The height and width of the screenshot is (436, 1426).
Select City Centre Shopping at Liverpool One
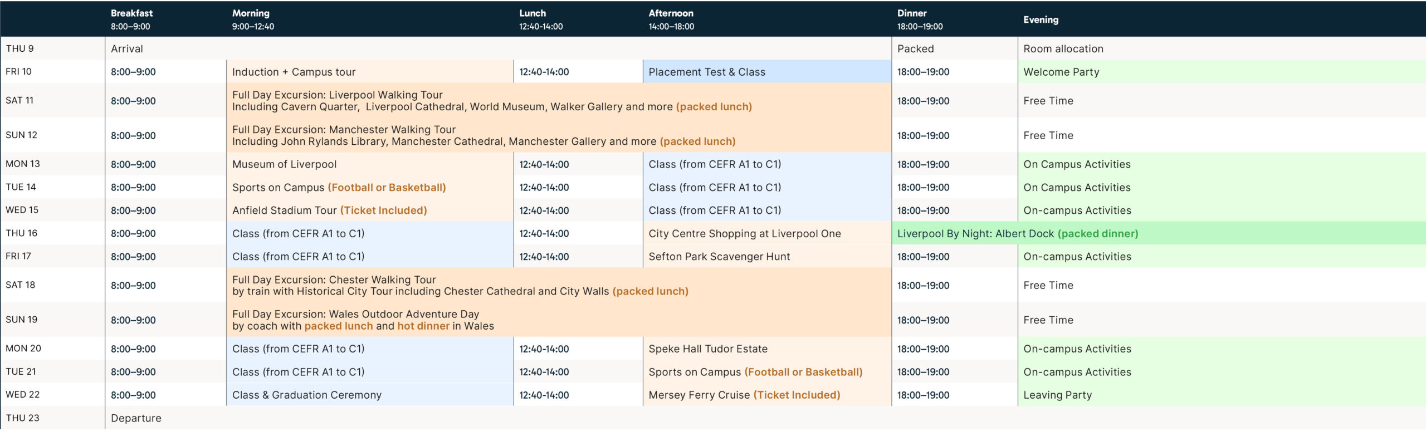pos(744,234)
